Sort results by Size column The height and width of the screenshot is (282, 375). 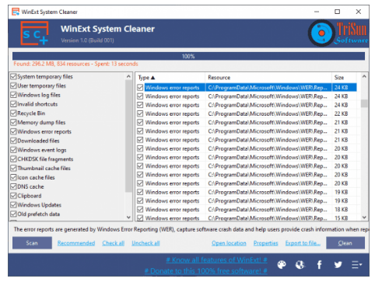click(344, 78)
